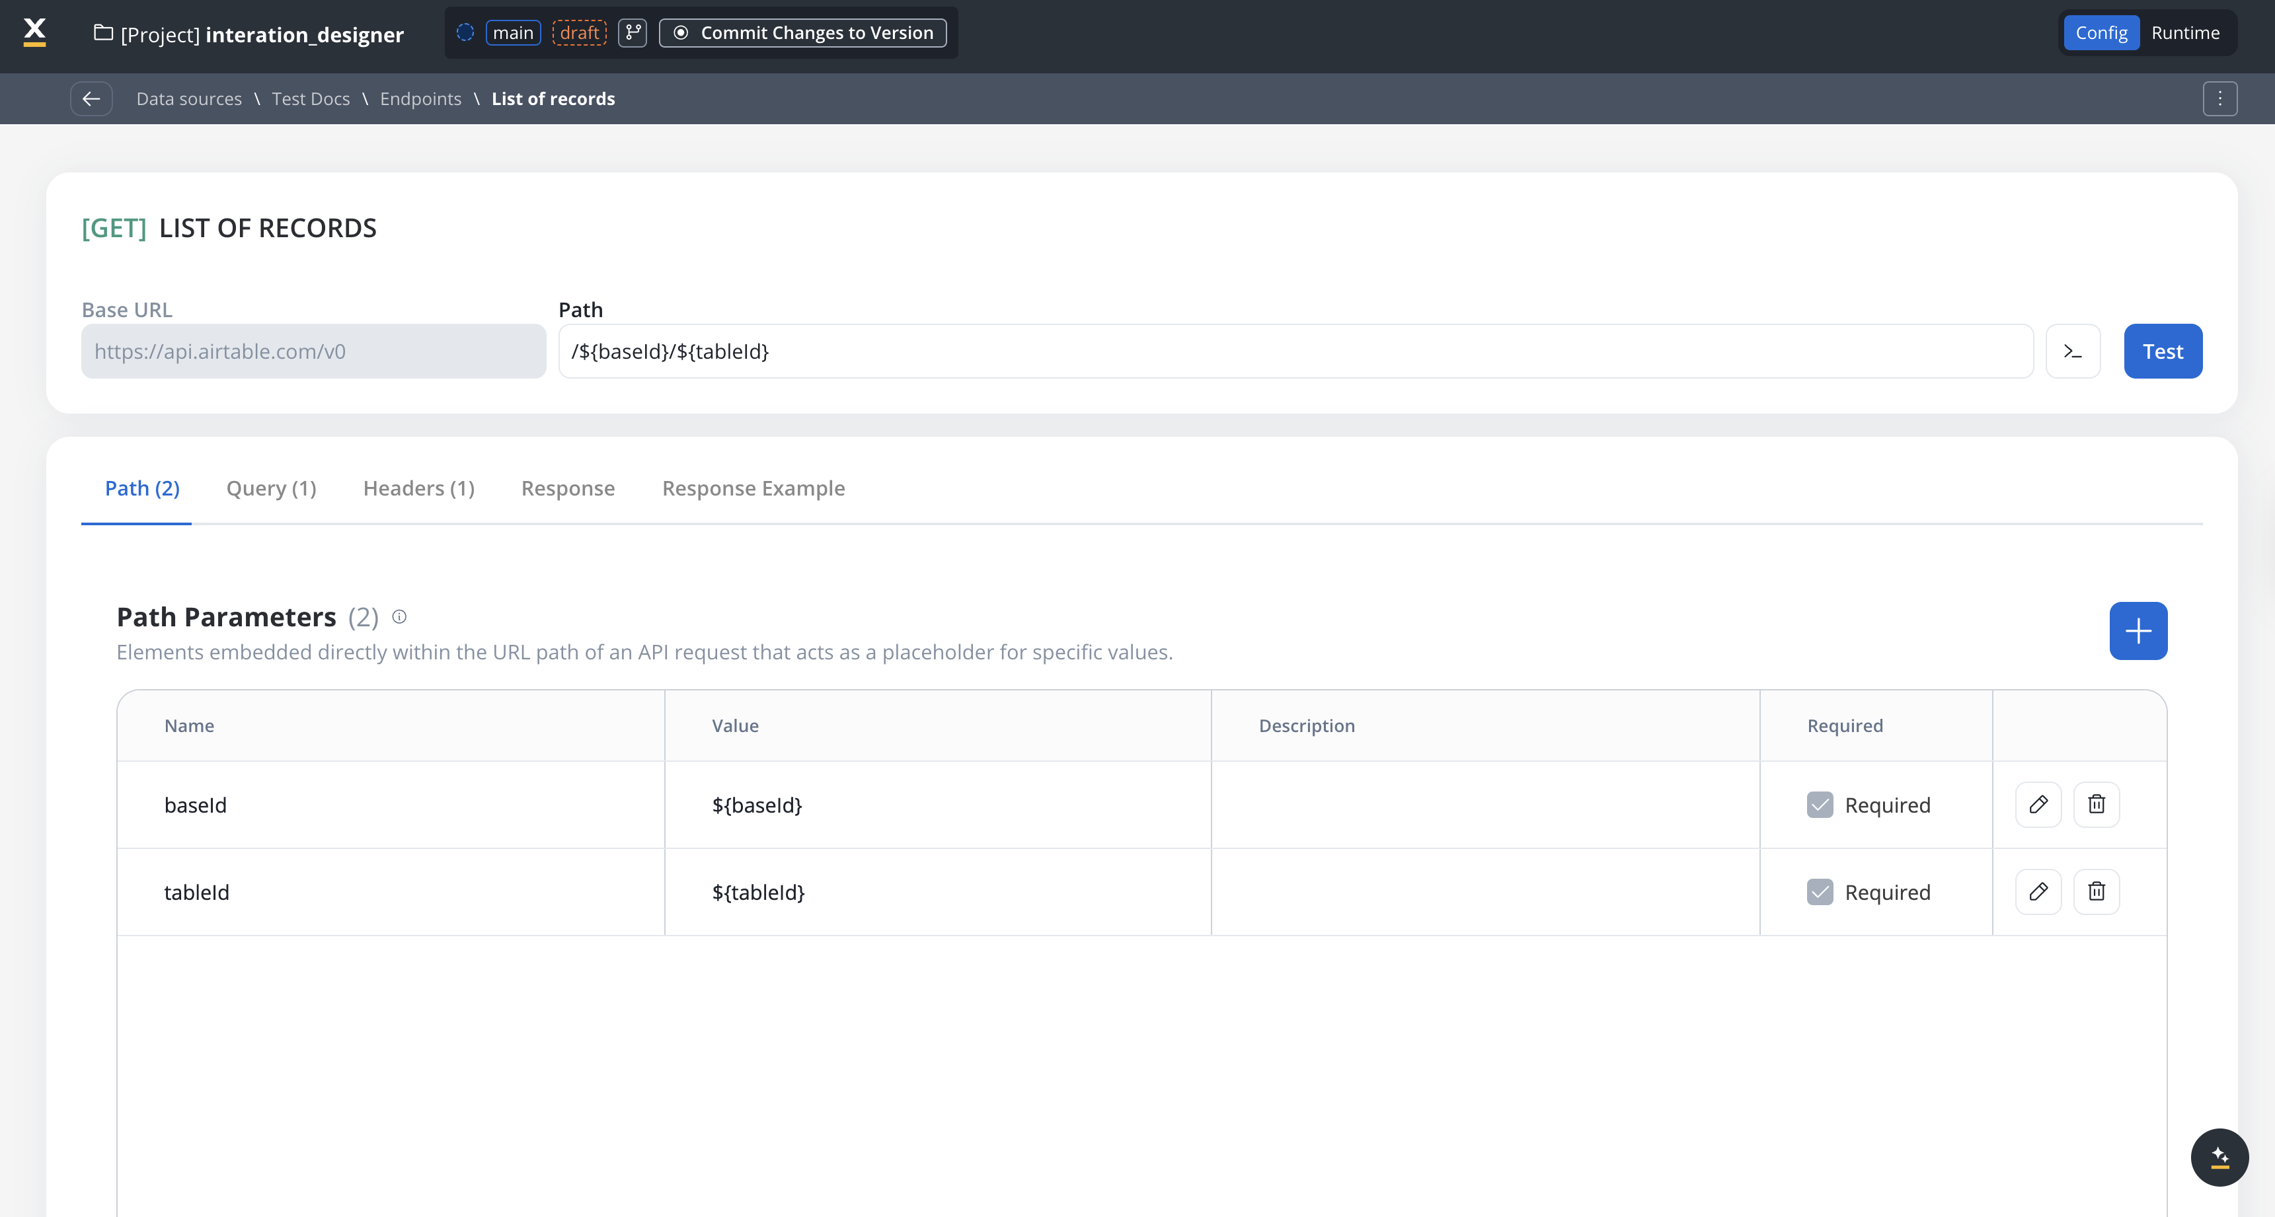Open the AI assistant sparkle button
The image size is (2275, 1217).
[2218, 1156]
